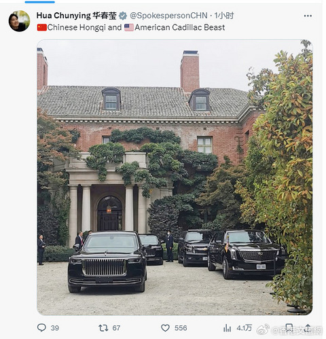The width and height of the screenshot is (326, 339).
Task: Open the post timestamp link
Action: [x=224, y=16]
